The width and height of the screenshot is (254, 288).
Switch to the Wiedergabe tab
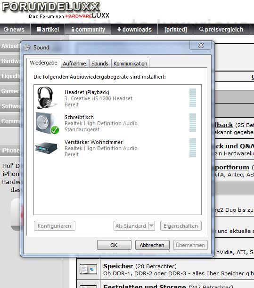pos(44,63)
